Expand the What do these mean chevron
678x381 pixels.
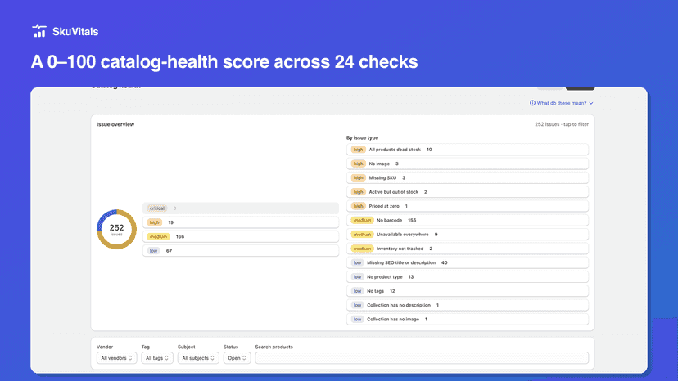pos(591,103)
